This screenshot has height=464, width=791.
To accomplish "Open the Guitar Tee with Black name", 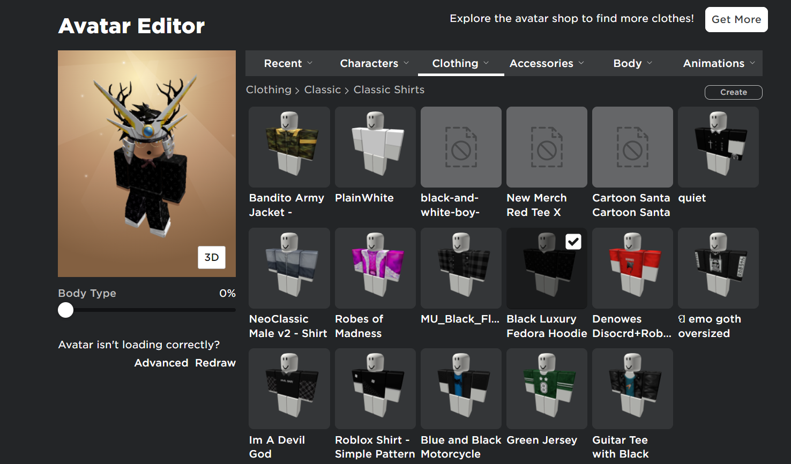I will coord(621,447).
